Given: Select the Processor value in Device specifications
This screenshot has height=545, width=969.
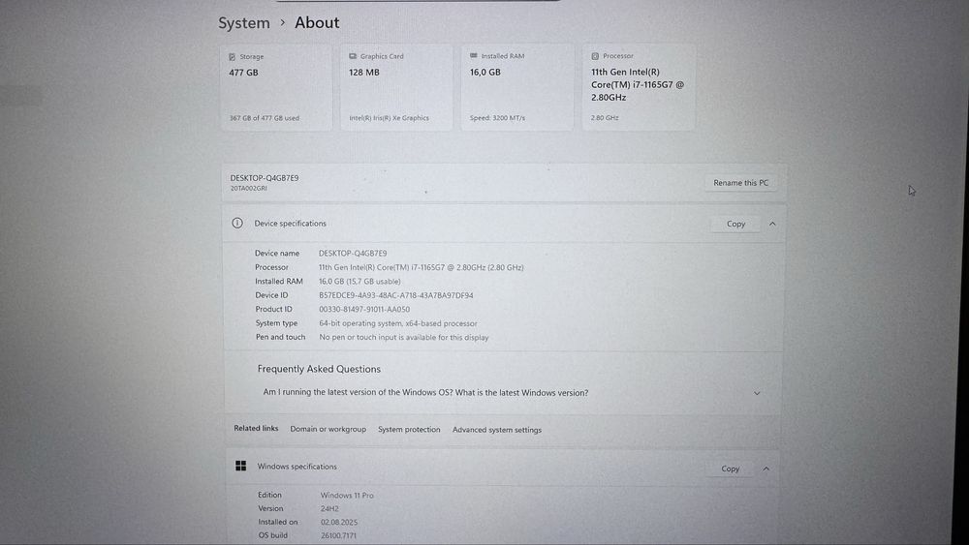Looking at the screenshot, I should 421,267.
